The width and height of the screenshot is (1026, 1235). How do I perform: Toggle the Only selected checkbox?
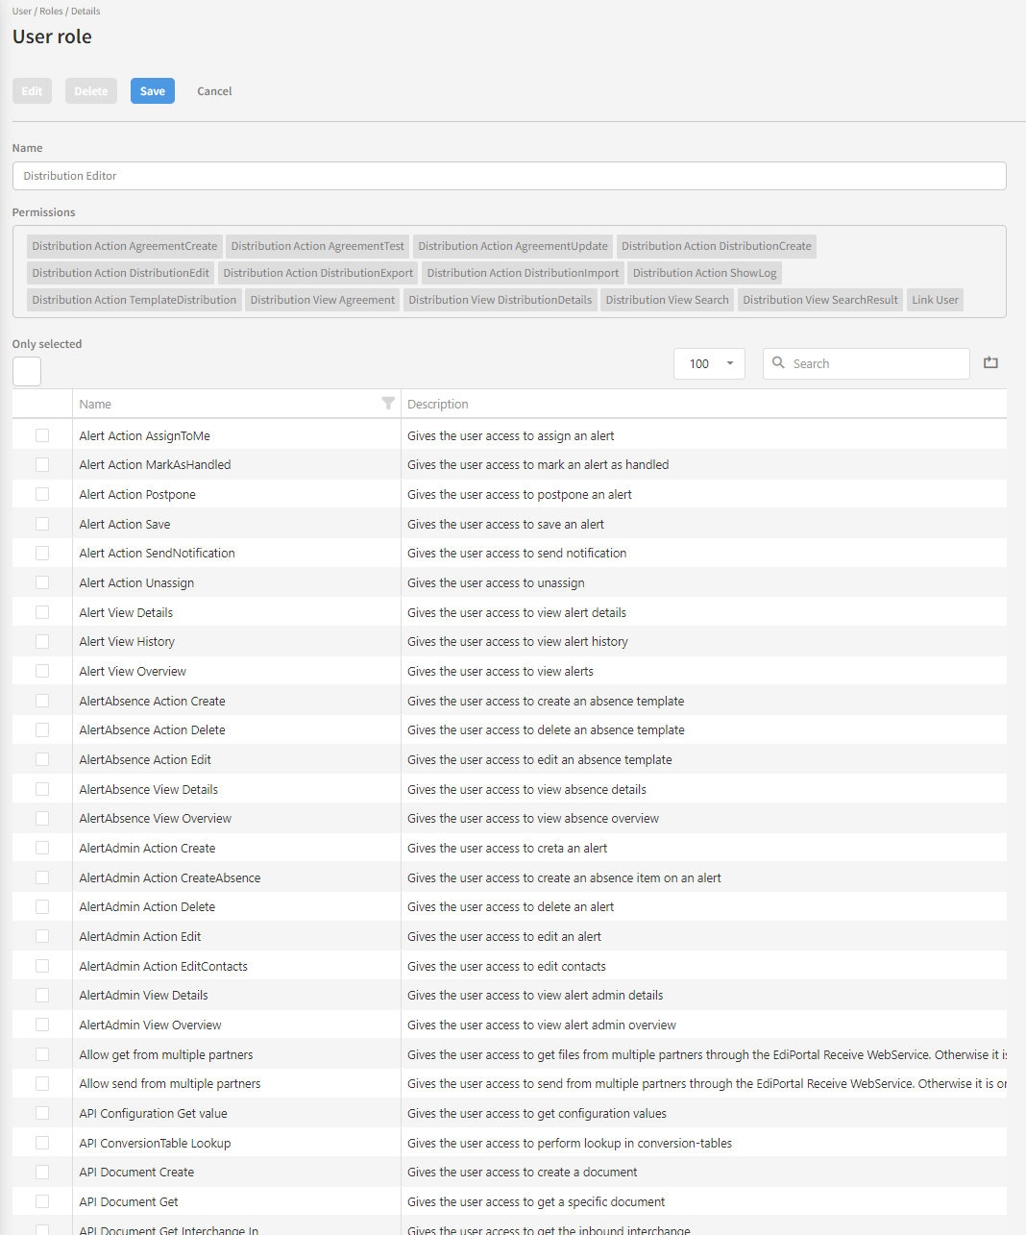27,371
